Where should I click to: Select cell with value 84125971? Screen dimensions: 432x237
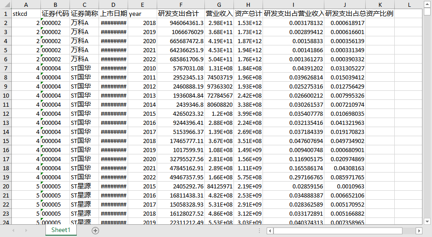pos(219,186)
